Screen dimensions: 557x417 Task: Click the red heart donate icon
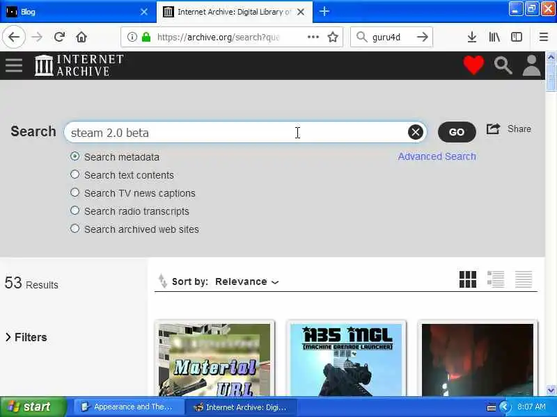tap(473, 65)
